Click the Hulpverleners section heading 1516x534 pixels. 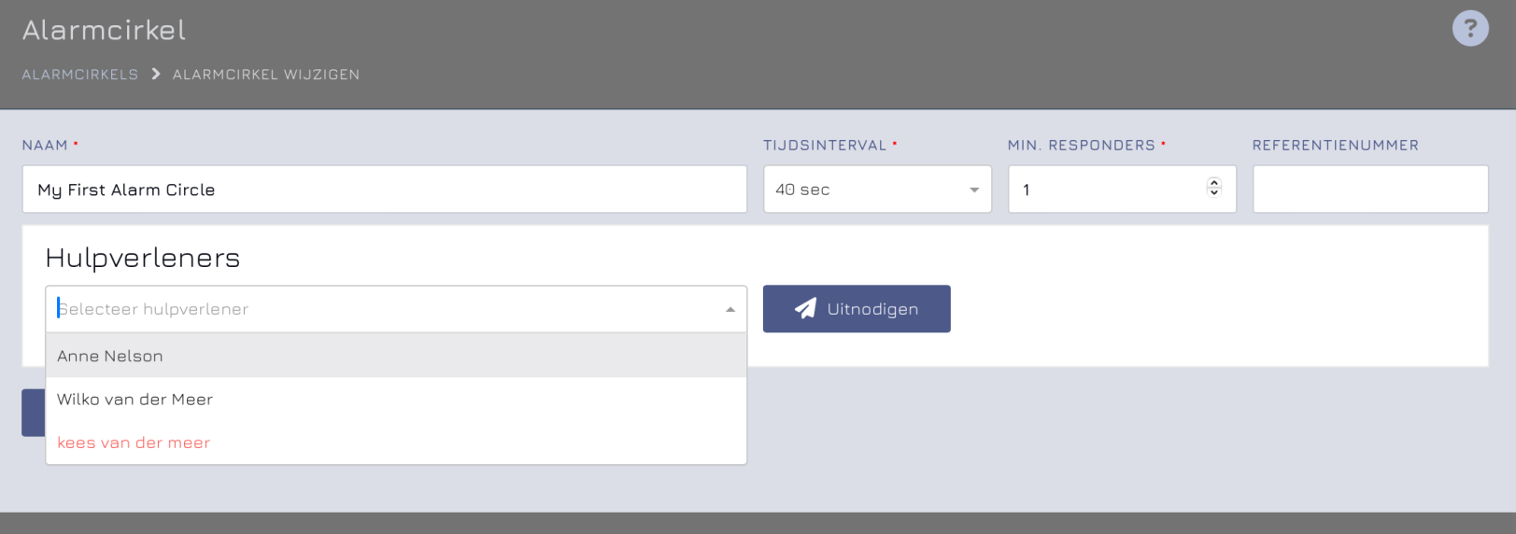point(143,258)
